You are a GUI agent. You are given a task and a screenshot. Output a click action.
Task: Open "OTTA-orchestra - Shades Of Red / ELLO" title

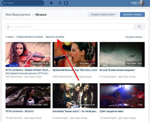click(x=28, y=70)
